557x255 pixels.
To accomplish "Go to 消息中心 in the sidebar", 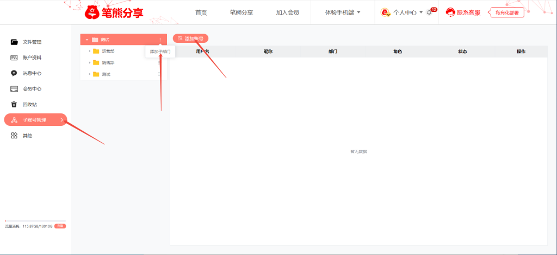I will coord(32,73).
